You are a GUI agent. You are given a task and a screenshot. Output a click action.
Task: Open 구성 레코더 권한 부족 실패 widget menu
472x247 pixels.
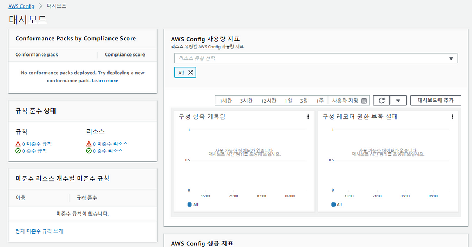[x=452, y=117]
